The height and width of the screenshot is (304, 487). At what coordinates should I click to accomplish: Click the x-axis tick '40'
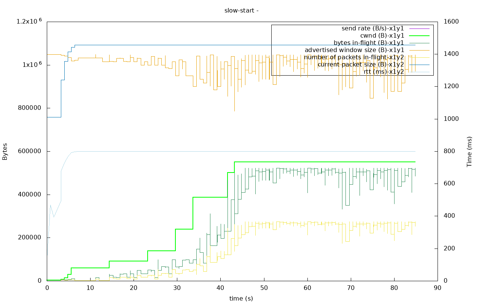220,288
